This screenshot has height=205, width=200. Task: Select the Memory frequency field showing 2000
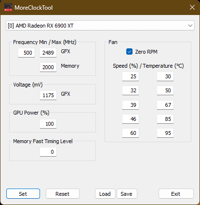tap(48, 67)
